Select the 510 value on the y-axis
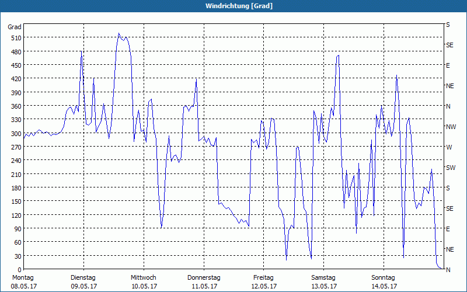Image resolution: width=467 pixels, height=292 pixels. click(16, 38)
